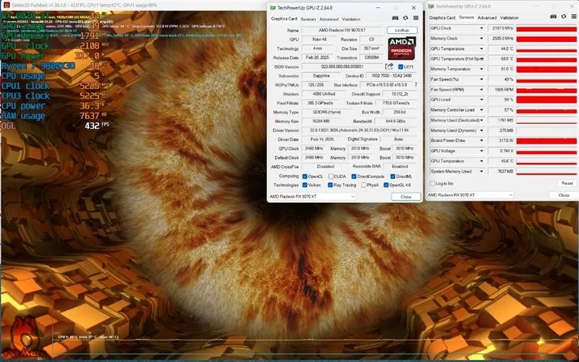
Task: Open the GPU Load sensor dropdown
Action: (481, 100)
